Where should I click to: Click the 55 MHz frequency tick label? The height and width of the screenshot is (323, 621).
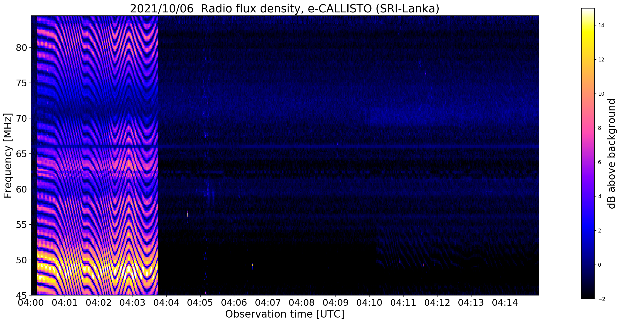coord(22,225)
